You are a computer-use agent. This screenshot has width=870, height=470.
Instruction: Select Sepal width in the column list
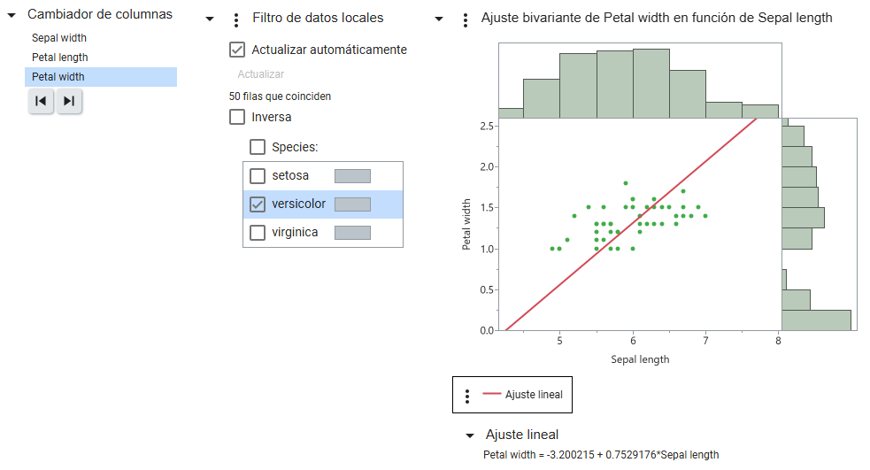click(x=59, y=38)
